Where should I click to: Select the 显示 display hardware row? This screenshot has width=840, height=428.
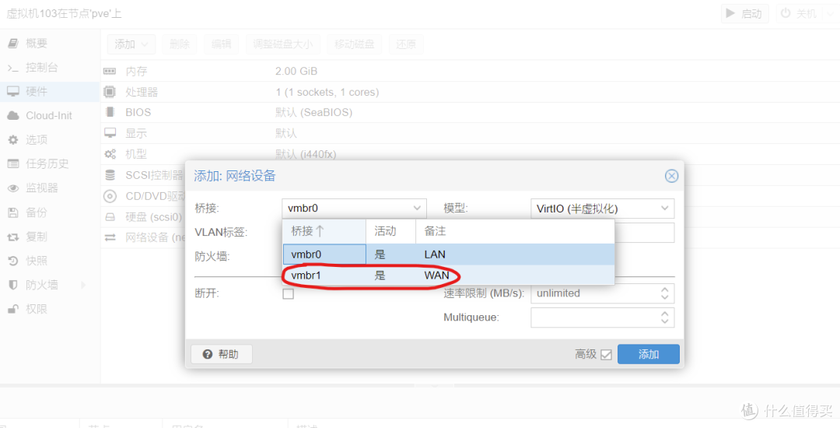471,133
